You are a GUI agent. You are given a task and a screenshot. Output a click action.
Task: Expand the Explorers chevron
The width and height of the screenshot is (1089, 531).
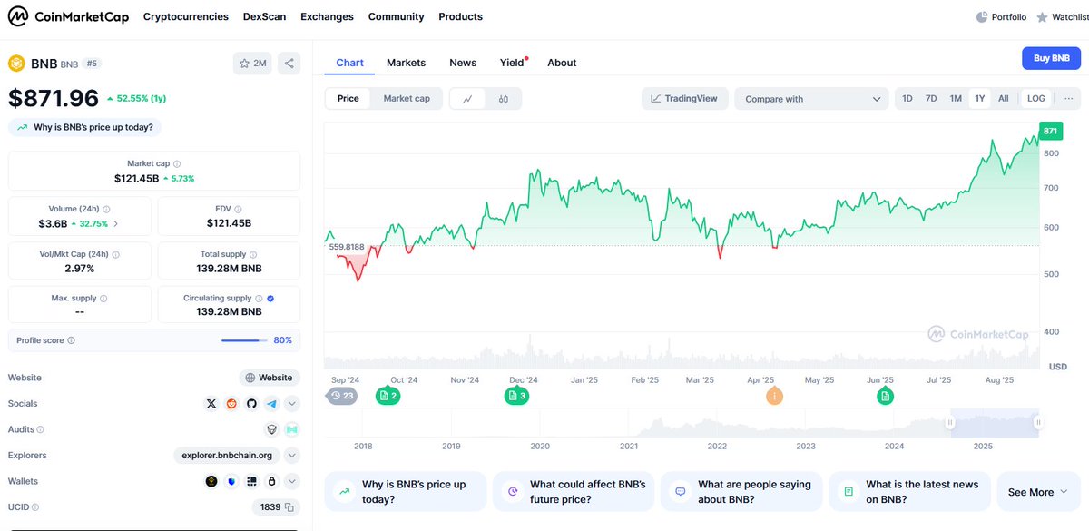(291, 456)
